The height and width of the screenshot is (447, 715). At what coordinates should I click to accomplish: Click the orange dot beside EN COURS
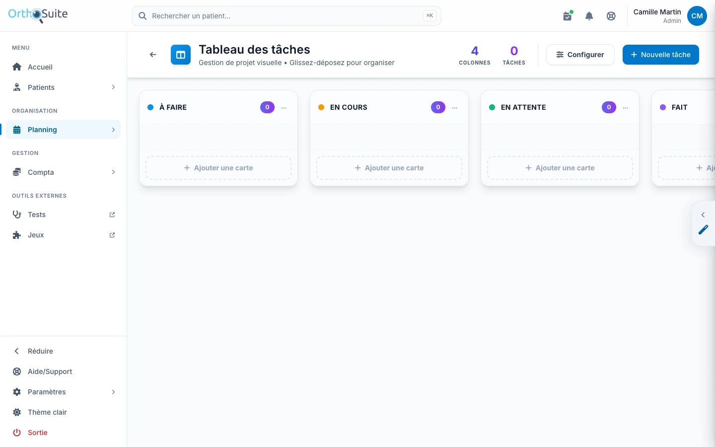(x=321, y=107)
